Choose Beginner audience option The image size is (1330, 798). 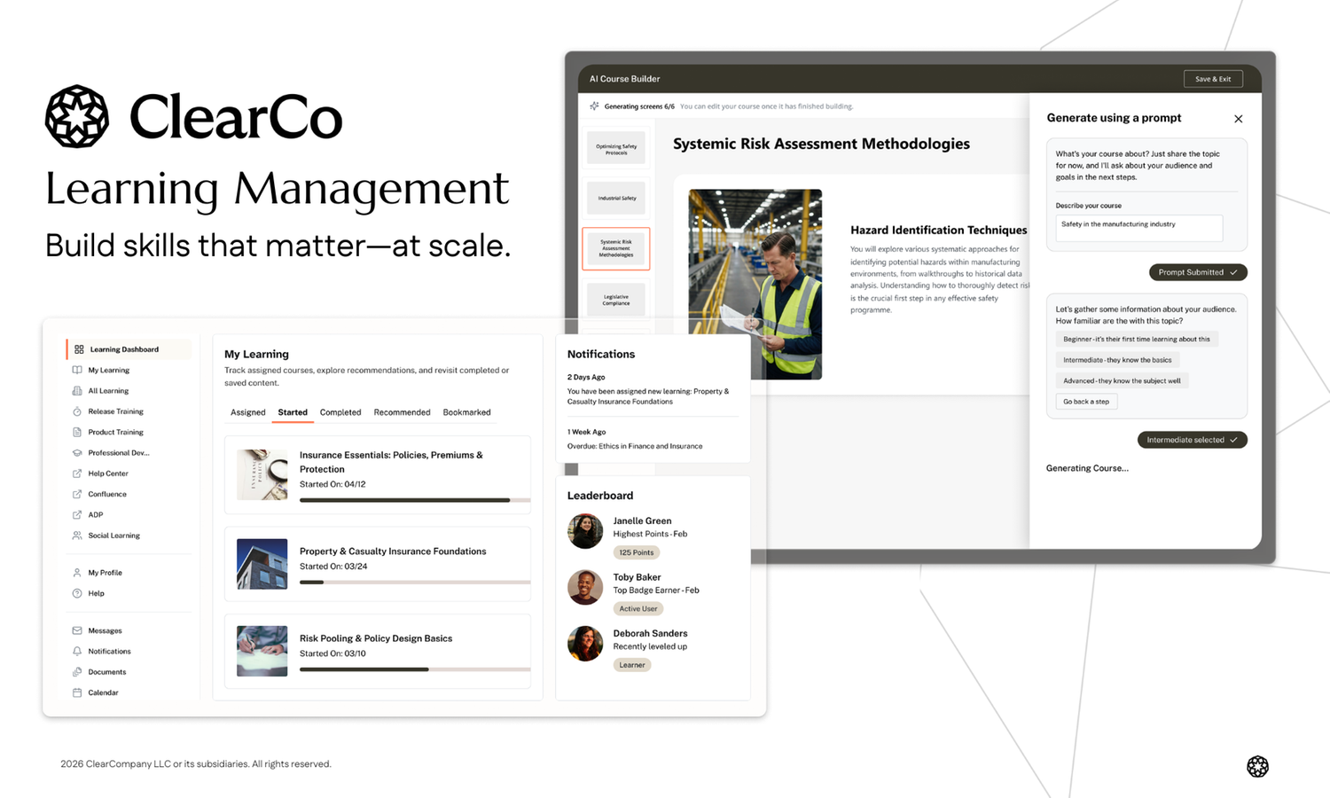point(1137,340)
